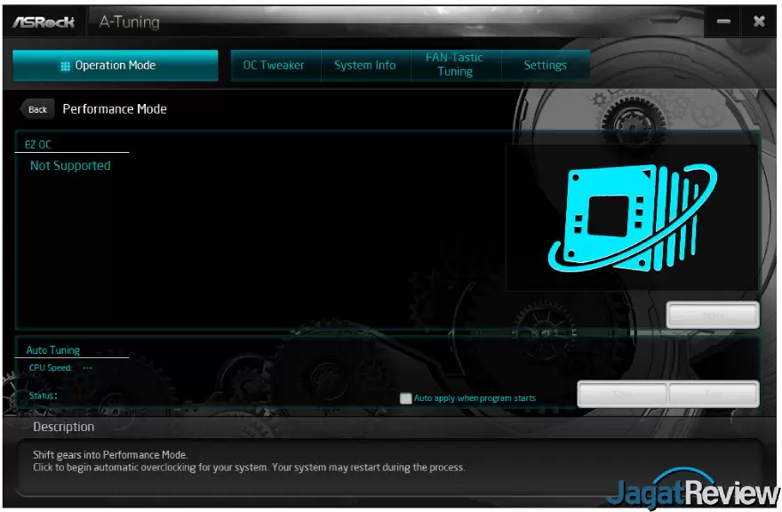
Task: Open the Settings tab
Action: (x=545, y=66)
